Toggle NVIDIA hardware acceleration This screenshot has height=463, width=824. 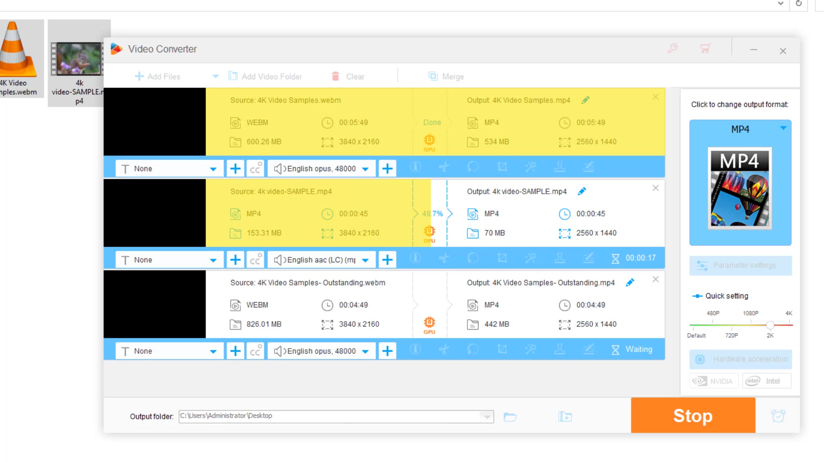(714, 381)
